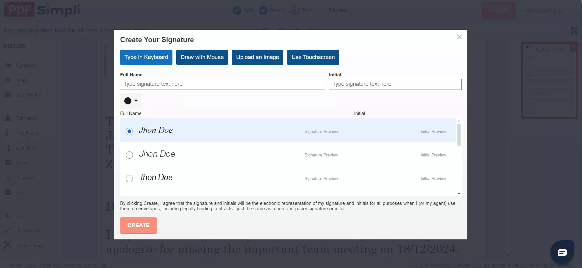Image resolution: width=582 pixels, height=268 pixels.
Task: Click the Full Name signature text field
Action: [222, 84]
